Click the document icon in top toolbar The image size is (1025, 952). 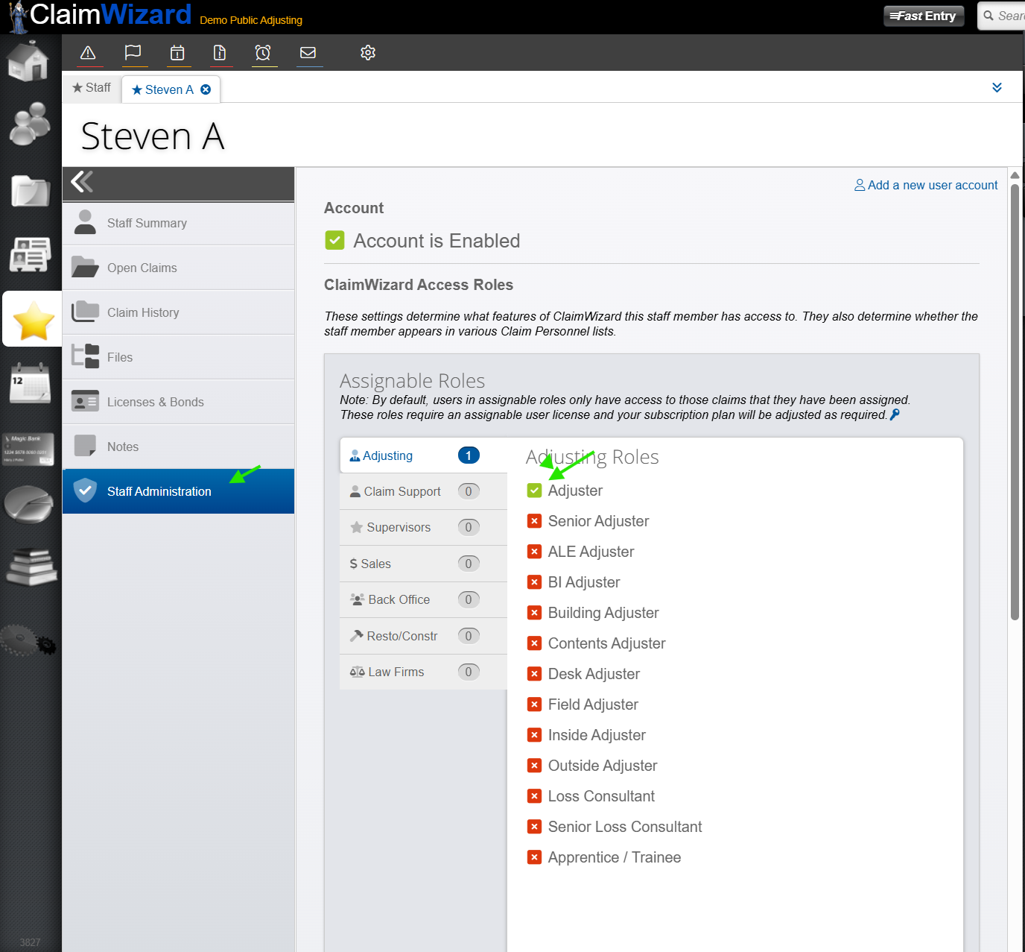(x=220, y=53)
